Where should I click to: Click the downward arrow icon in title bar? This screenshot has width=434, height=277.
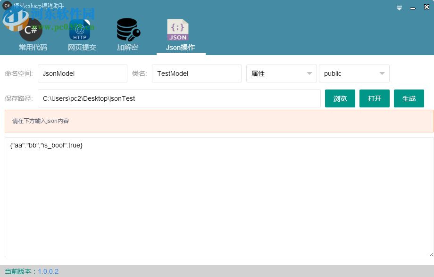pyautogui.click(x=399, y=7)
